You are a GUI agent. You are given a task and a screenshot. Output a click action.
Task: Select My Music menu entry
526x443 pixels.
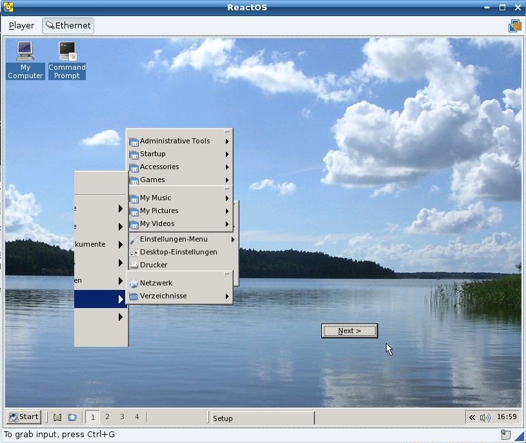click(179, 198)
